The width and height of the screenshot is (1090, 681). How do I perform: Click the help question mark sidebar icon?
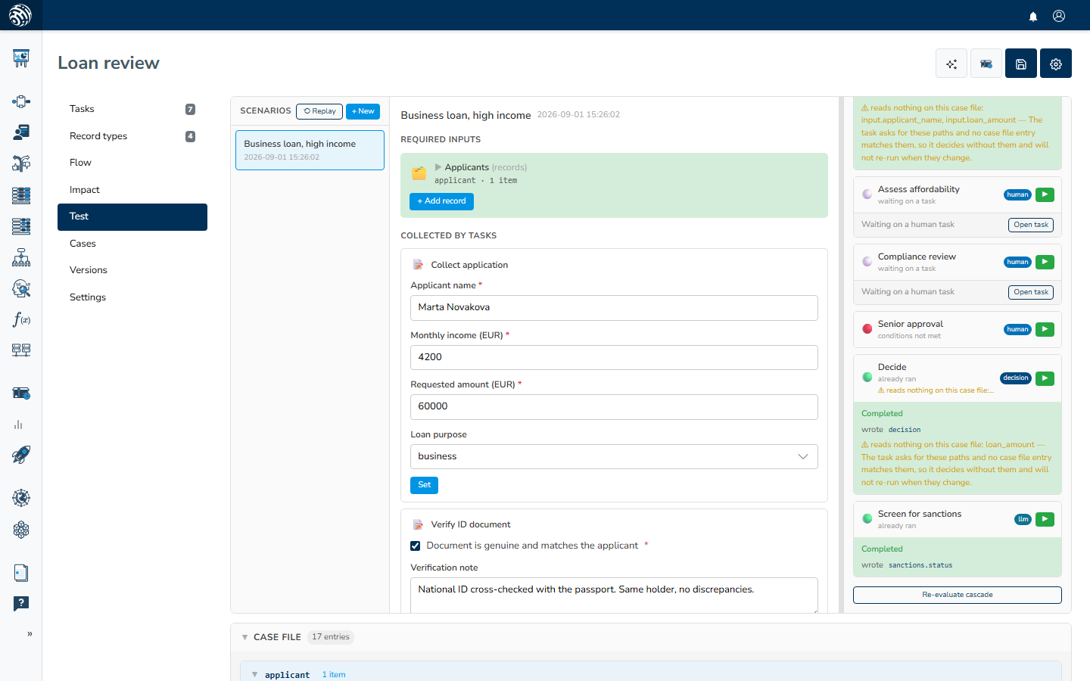pyautogui.click(x=21, y=603)
